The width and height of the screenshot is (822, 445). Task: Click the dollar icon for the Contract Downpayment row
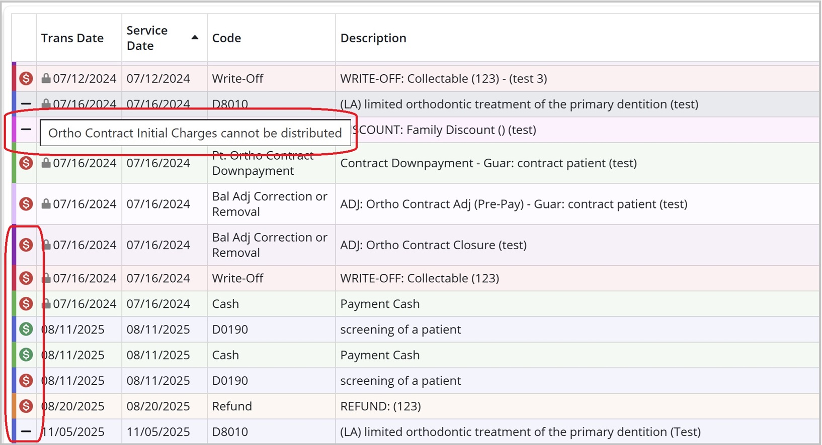(x=26, y=163)
